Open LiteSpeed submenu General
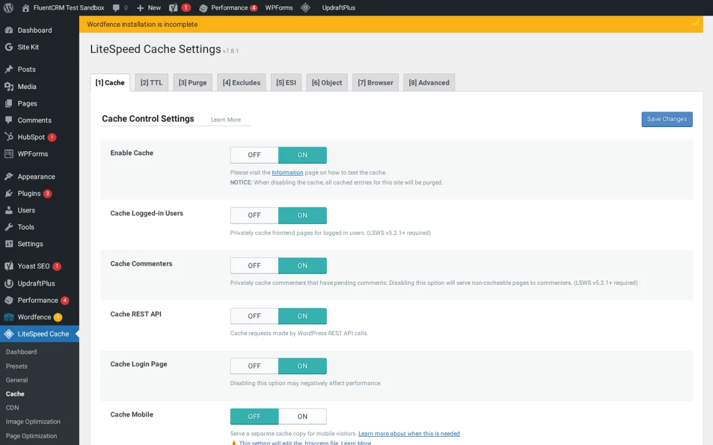This screenshot has width=713, height=445. click(17, 380)
